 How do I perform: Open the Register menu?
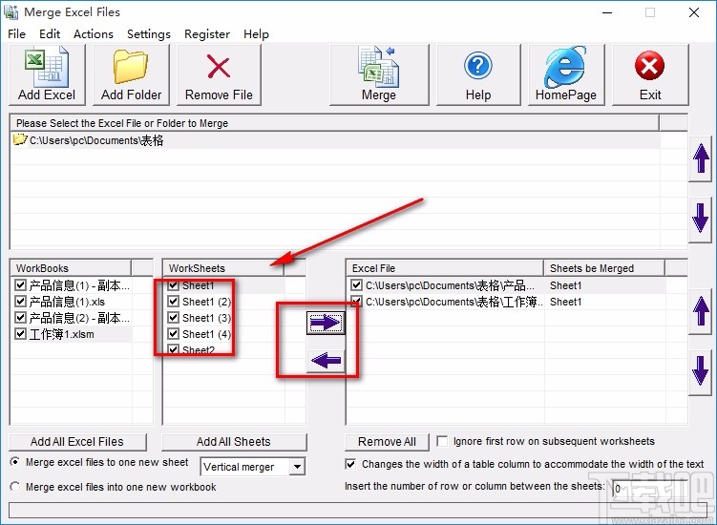coord(206,33)
